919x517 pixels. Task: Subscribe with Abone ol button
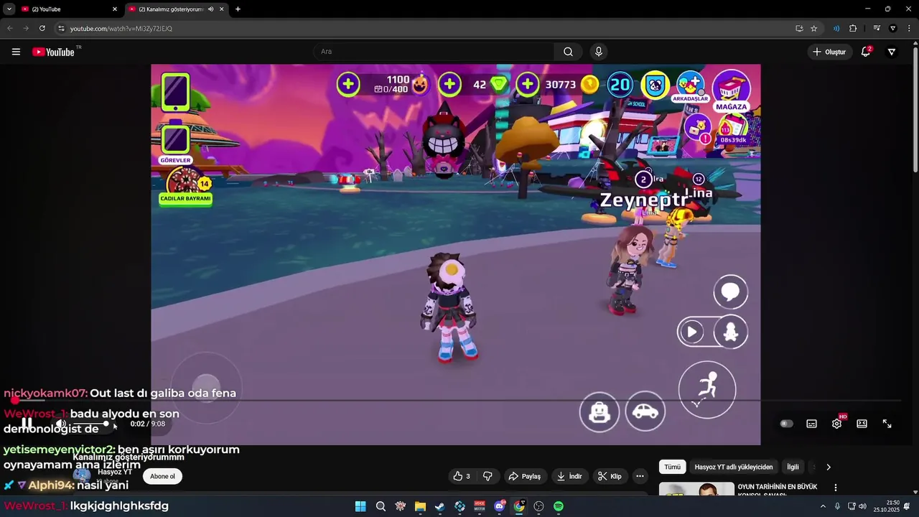coord(162,476)
